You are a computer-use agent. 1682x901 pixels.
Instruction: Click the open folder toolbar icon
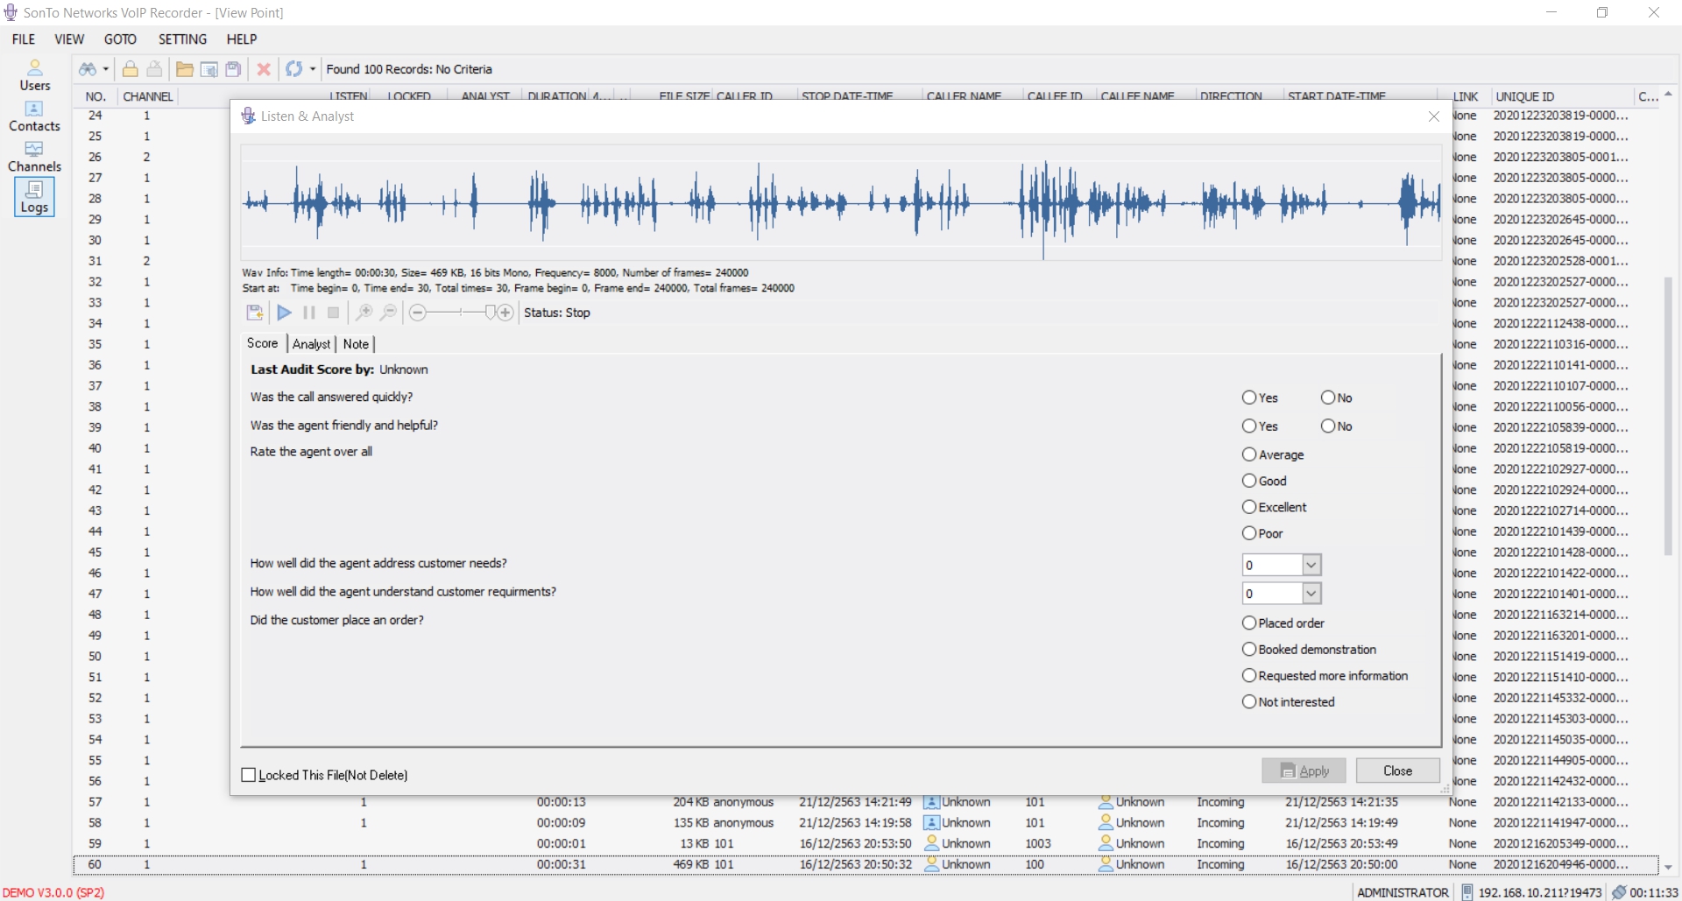click(x=184, y=69)
